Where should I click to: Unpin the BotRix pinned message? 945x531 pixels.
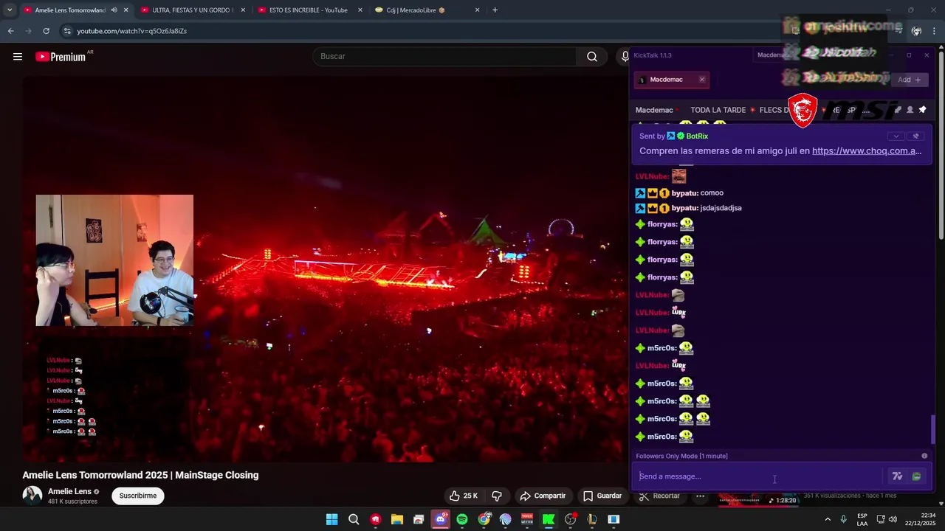pos(915,136)
